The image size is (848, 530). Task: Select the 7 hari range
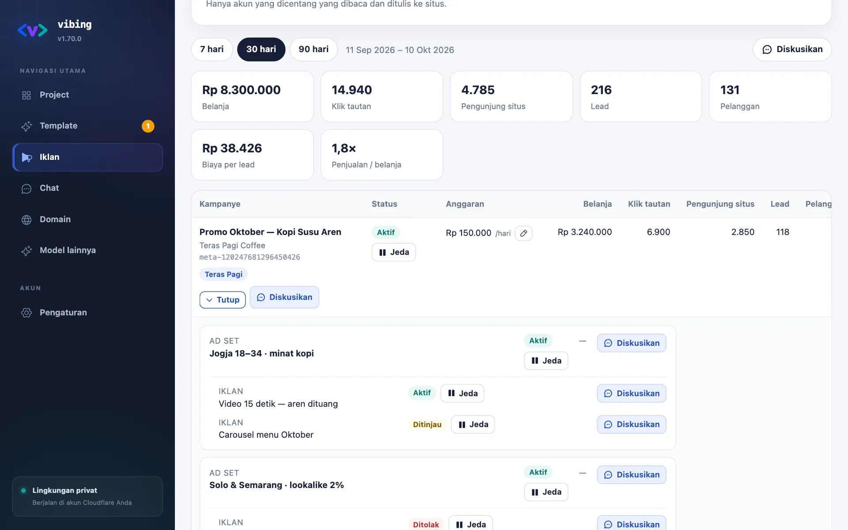(212, 49)
